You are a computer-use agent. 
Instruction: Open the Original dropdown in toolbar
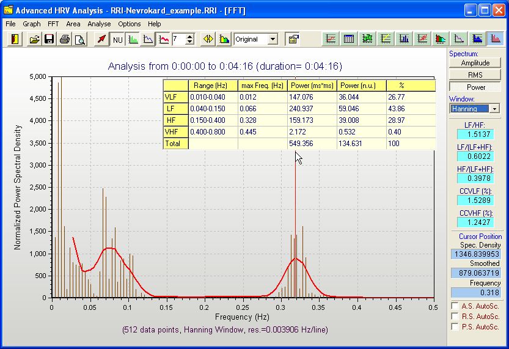(x=273, y=39)
